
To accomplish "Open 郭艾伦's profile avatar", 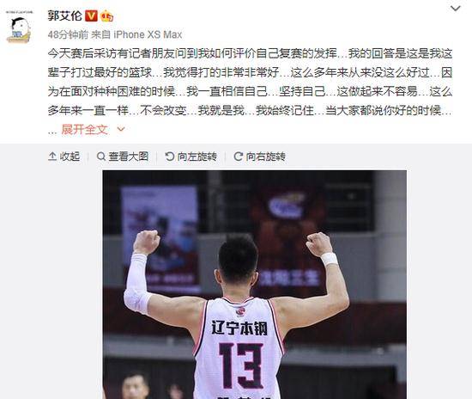I will point(19,28).
